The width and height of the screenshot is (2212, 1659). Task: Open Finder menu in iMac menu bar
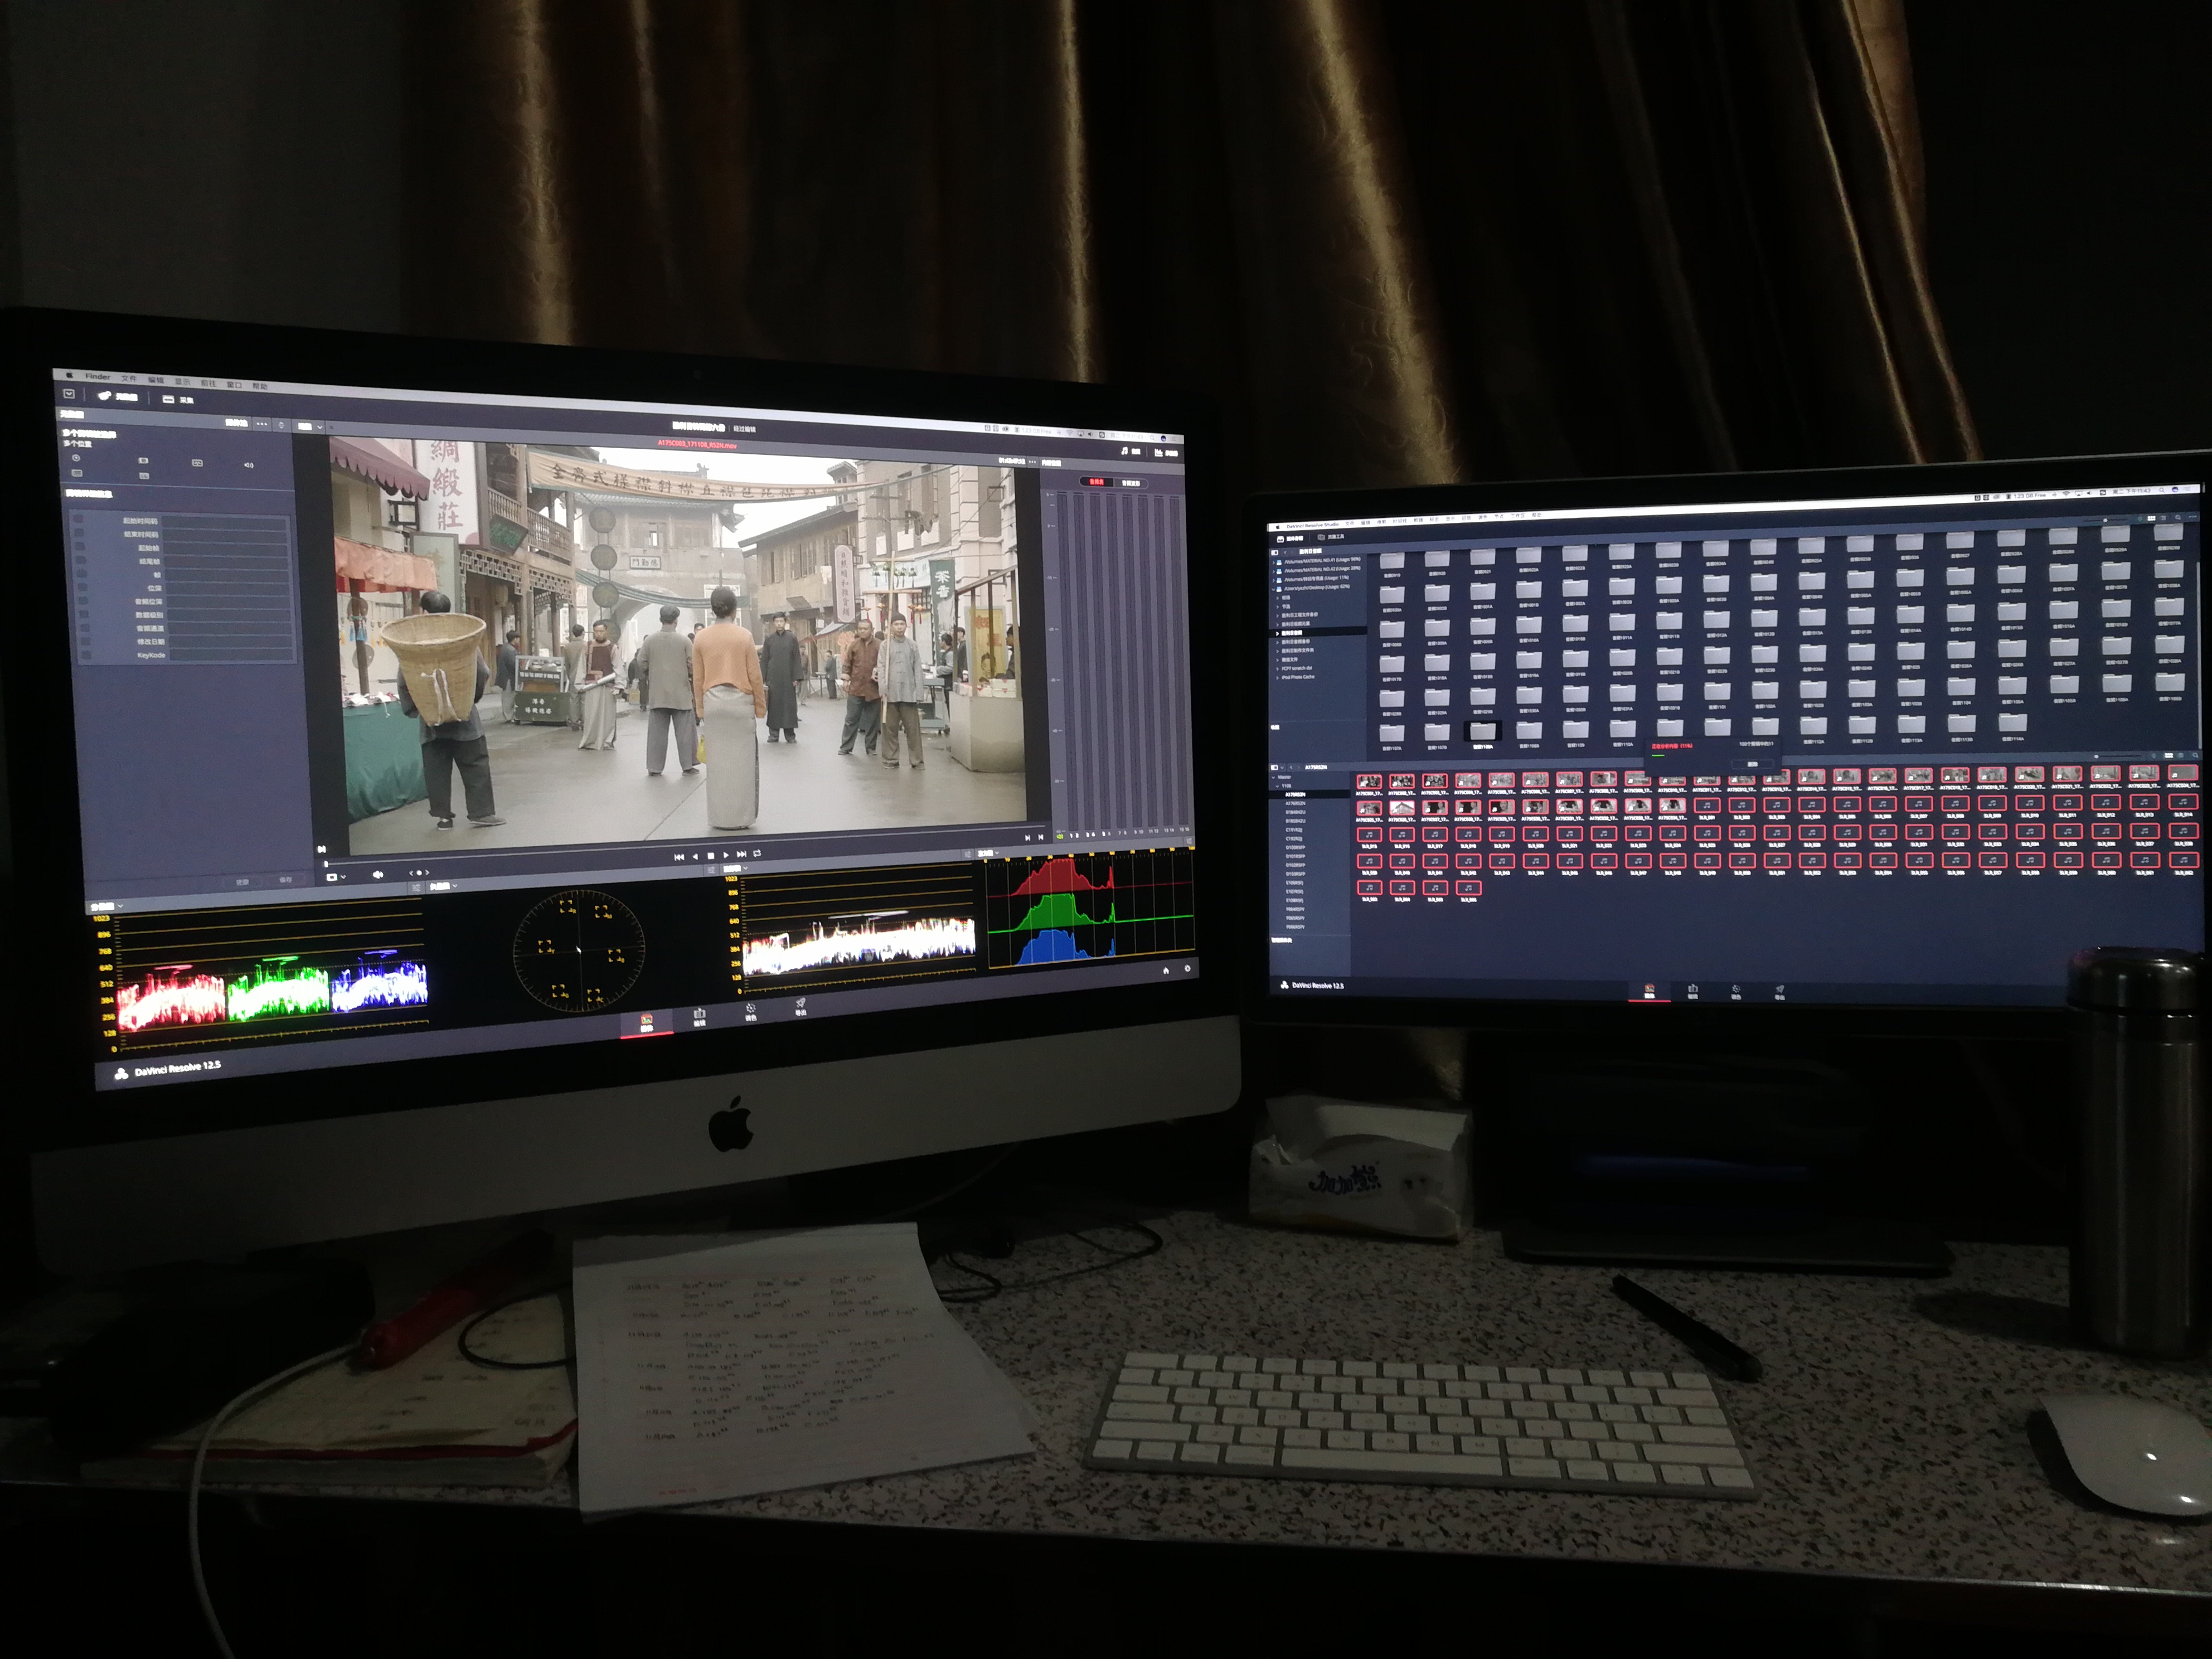point(97,377)
